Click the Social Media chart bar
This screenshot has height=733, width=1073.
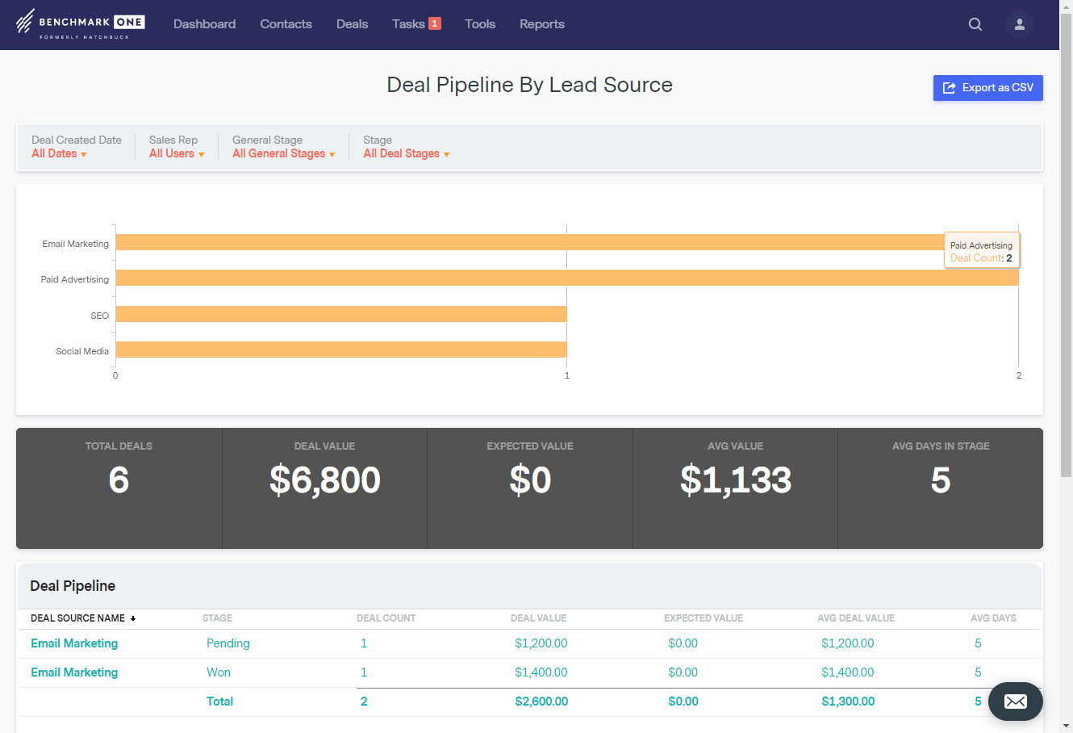tap(341, 350)
